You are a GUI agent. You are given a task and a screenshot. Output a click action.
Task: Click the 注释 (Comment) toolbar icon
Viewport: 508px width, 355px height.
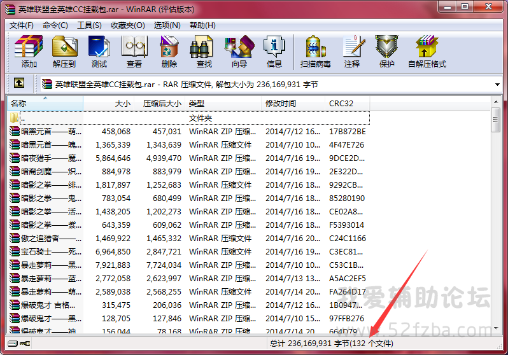coord(354,47)
